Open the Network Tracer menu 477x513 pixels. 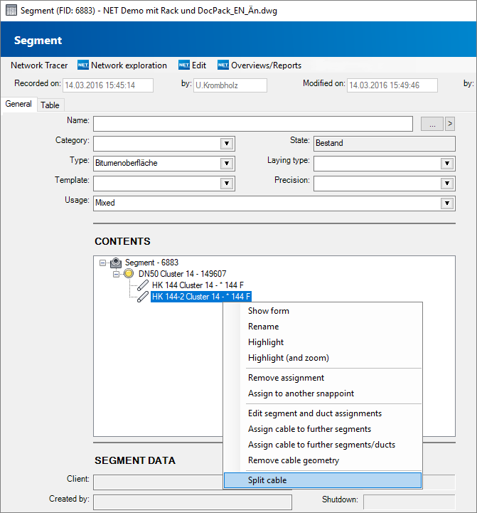tap(39, 65)
